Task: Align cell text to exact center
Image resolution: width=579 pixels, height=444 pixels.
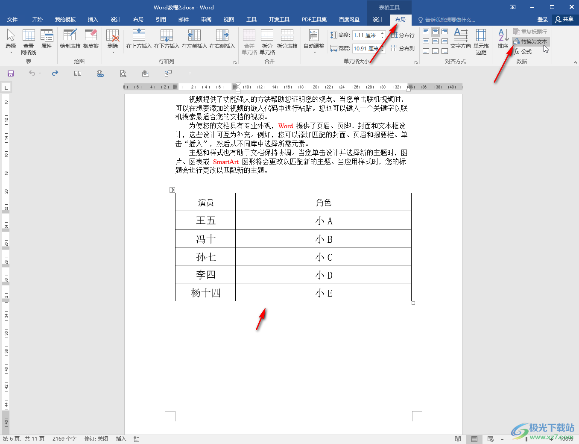Action: click(x=435, y=41)
